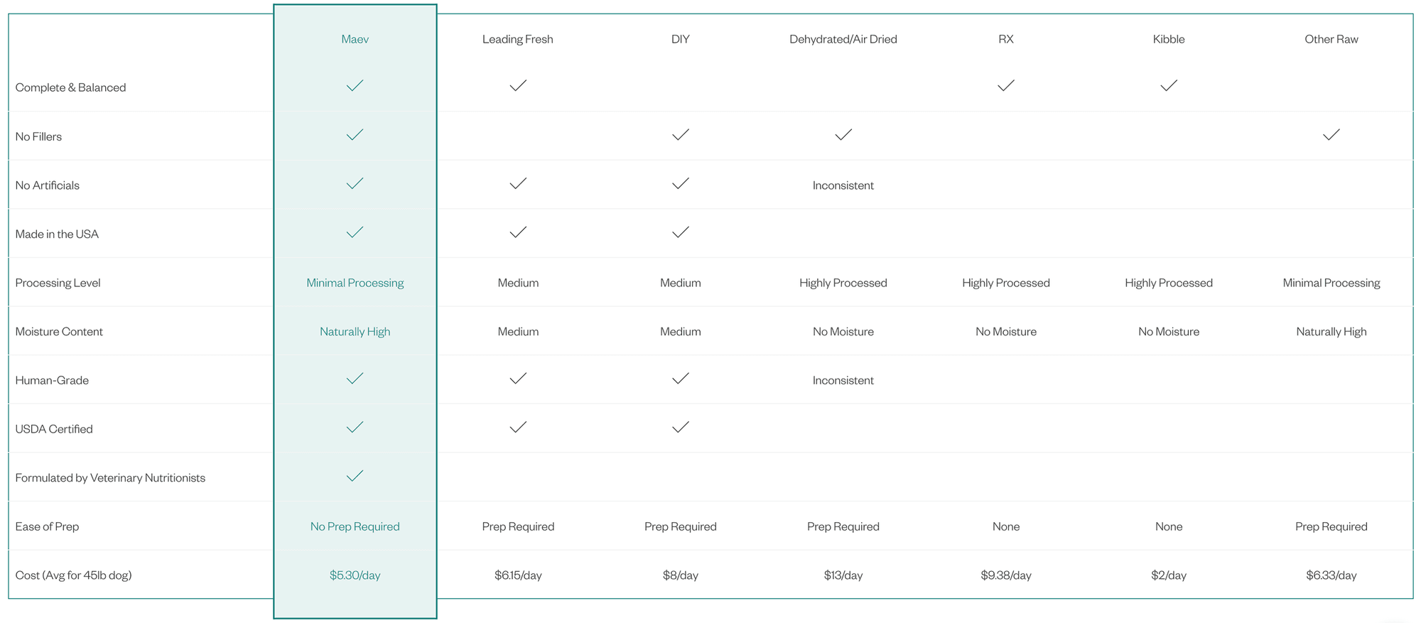Click Maev's Complete & Balanced checkmark
Screen dimensions: 1421x623
coord(355,86)
